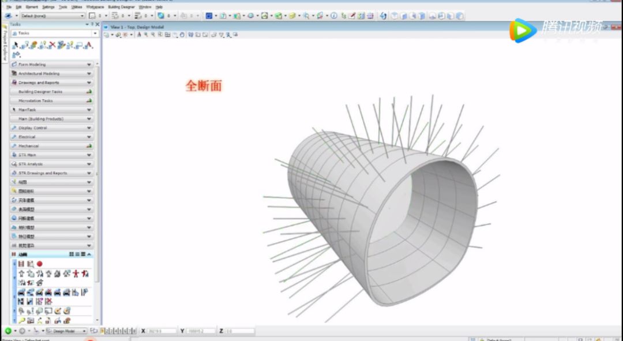The image size is (623, 341).
Task: Click the eye icon at toolbar left
Action: (x=8, y=16)
